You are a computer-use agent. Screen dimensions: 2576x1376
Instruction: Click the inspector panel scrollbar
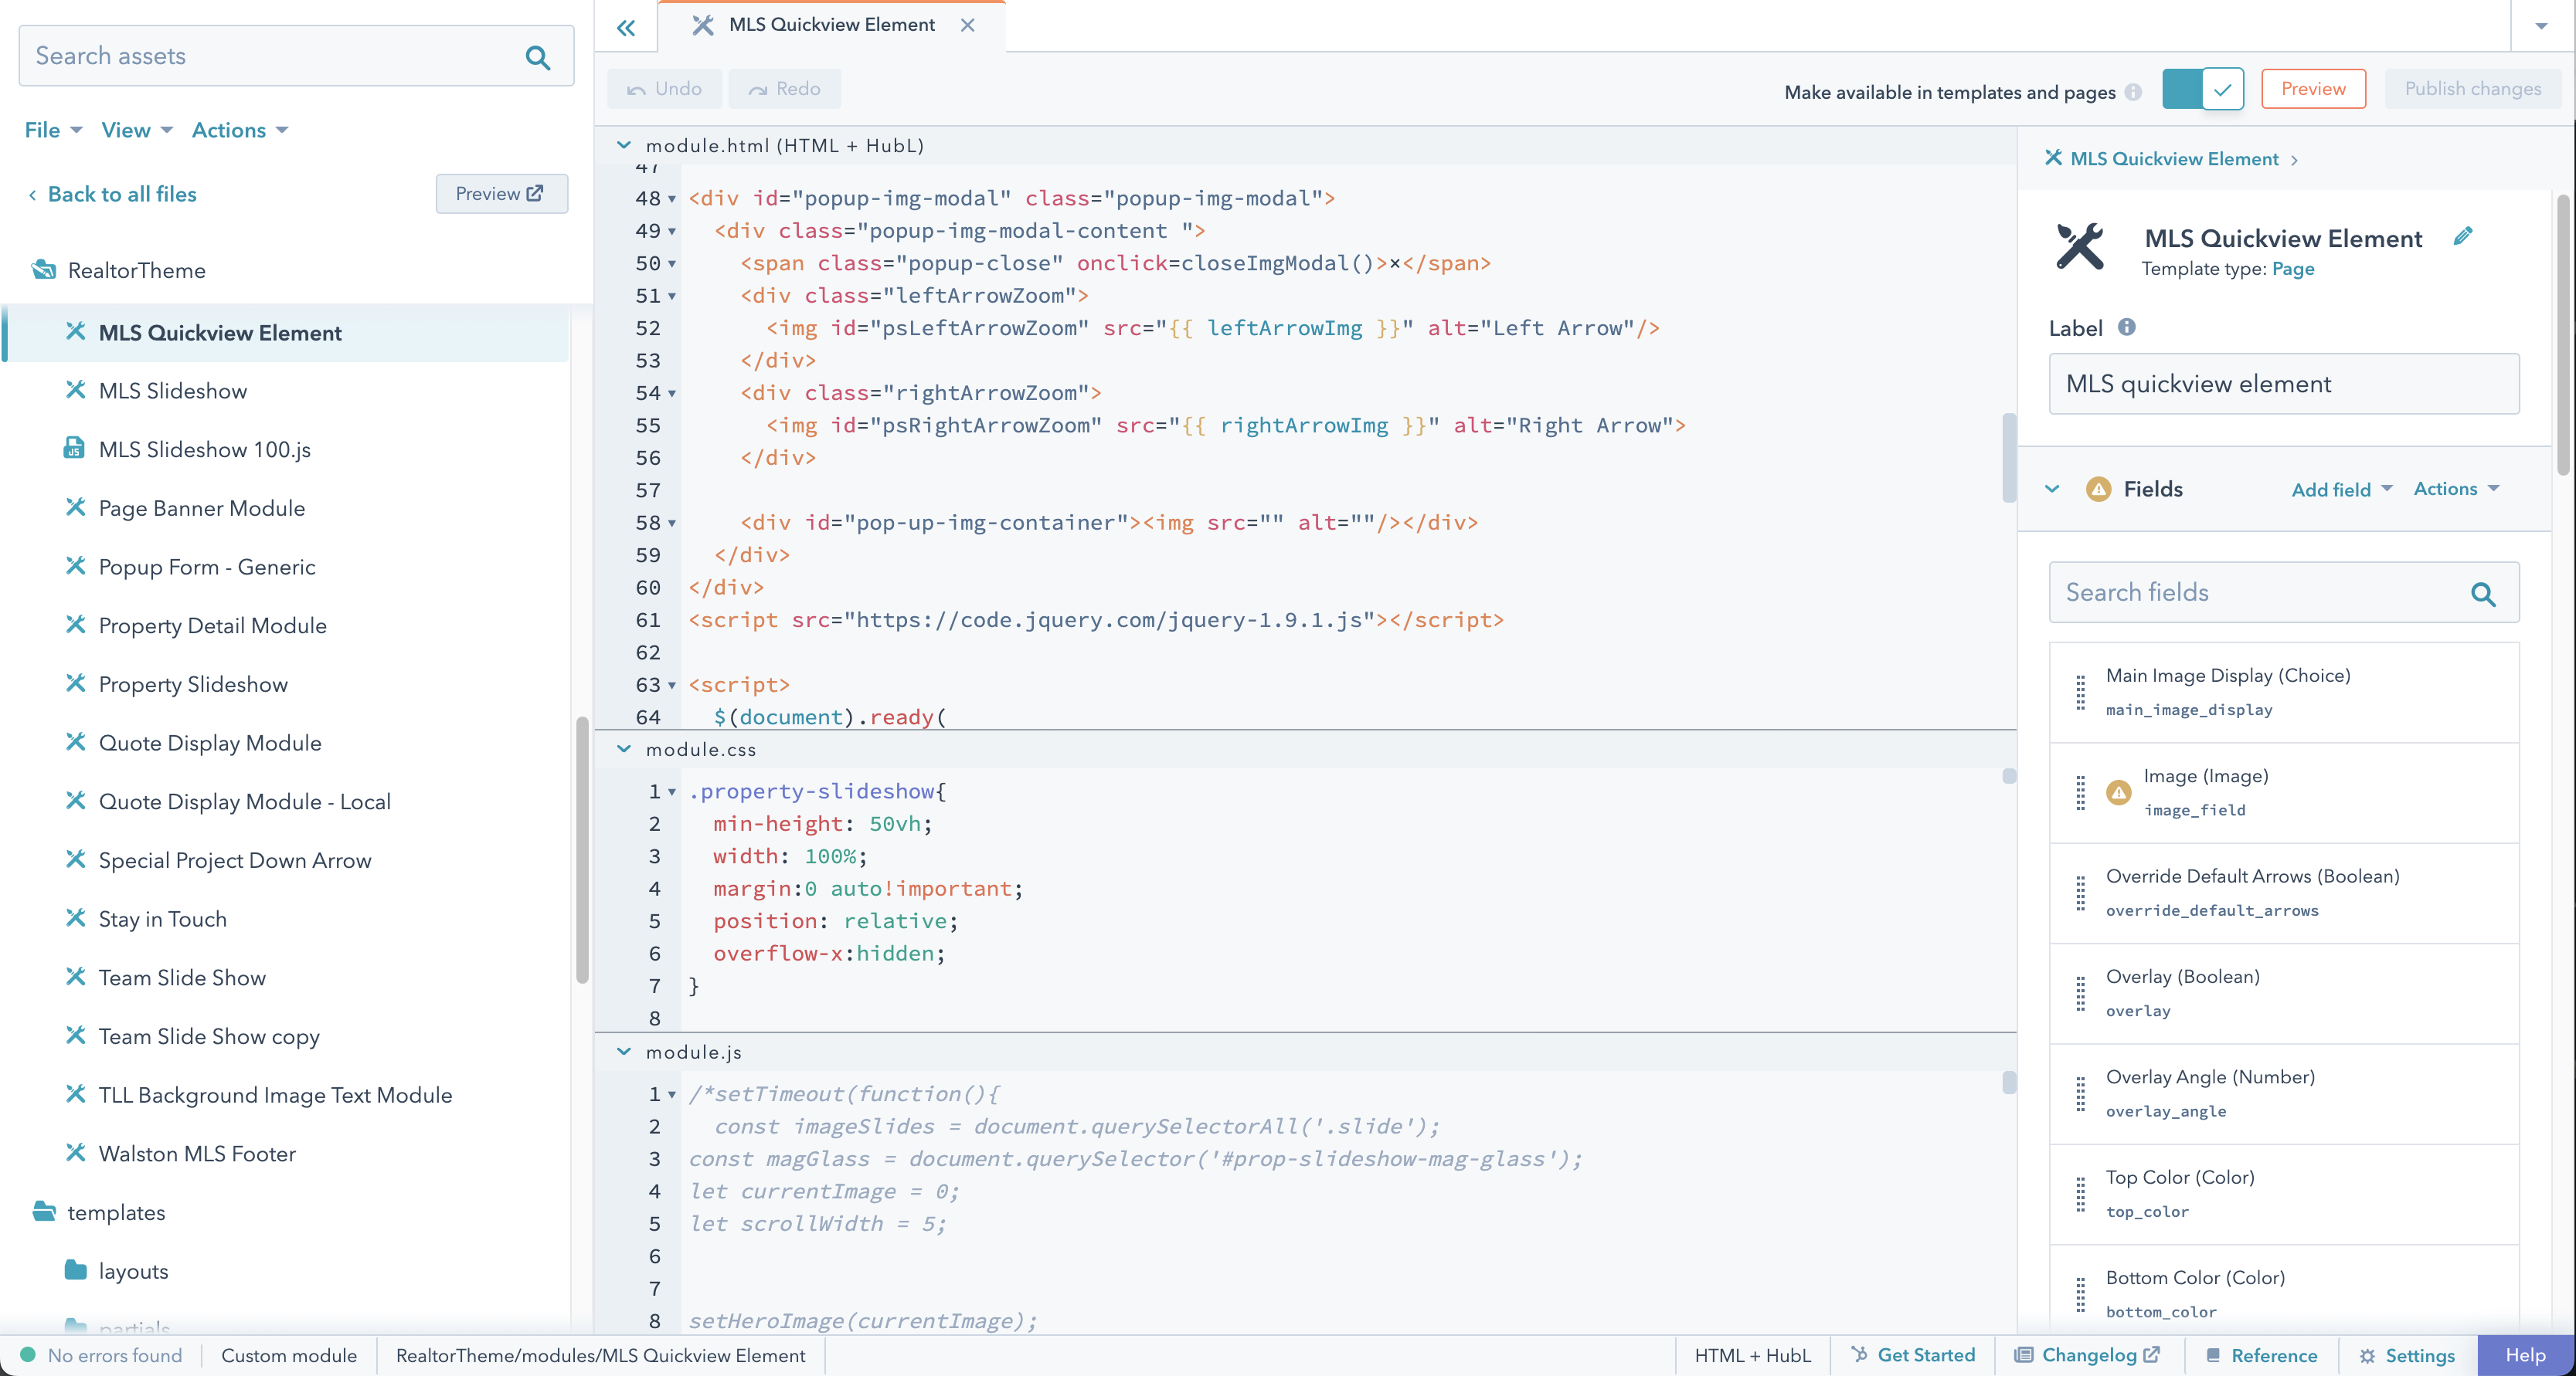pos(2563,337)
